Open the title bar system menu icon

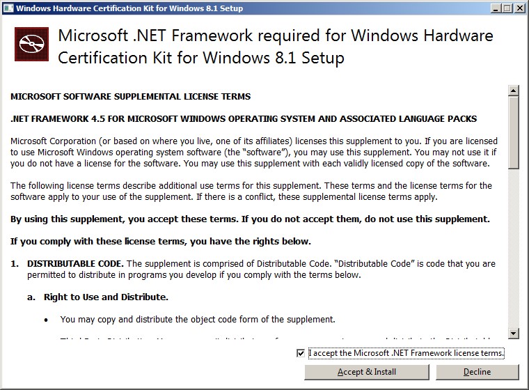[8, 8]
